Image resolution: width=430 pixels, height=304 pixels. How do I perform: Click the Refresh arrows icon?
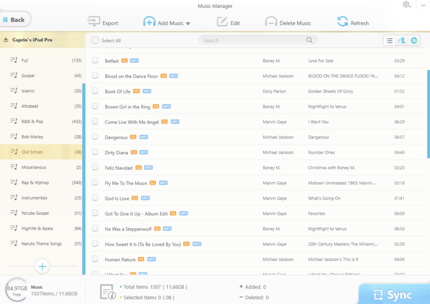click(343, 21)
